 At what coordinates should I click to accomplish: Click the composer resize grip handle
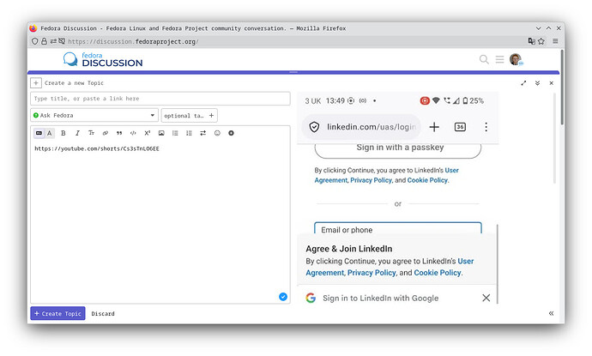click(x=293, y=72)
